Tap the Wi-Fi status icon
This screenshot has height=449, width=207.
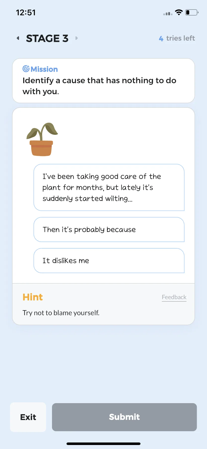179,12
